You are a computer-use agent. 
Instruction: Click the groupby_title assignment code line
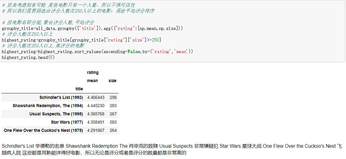tap(92, 28)
